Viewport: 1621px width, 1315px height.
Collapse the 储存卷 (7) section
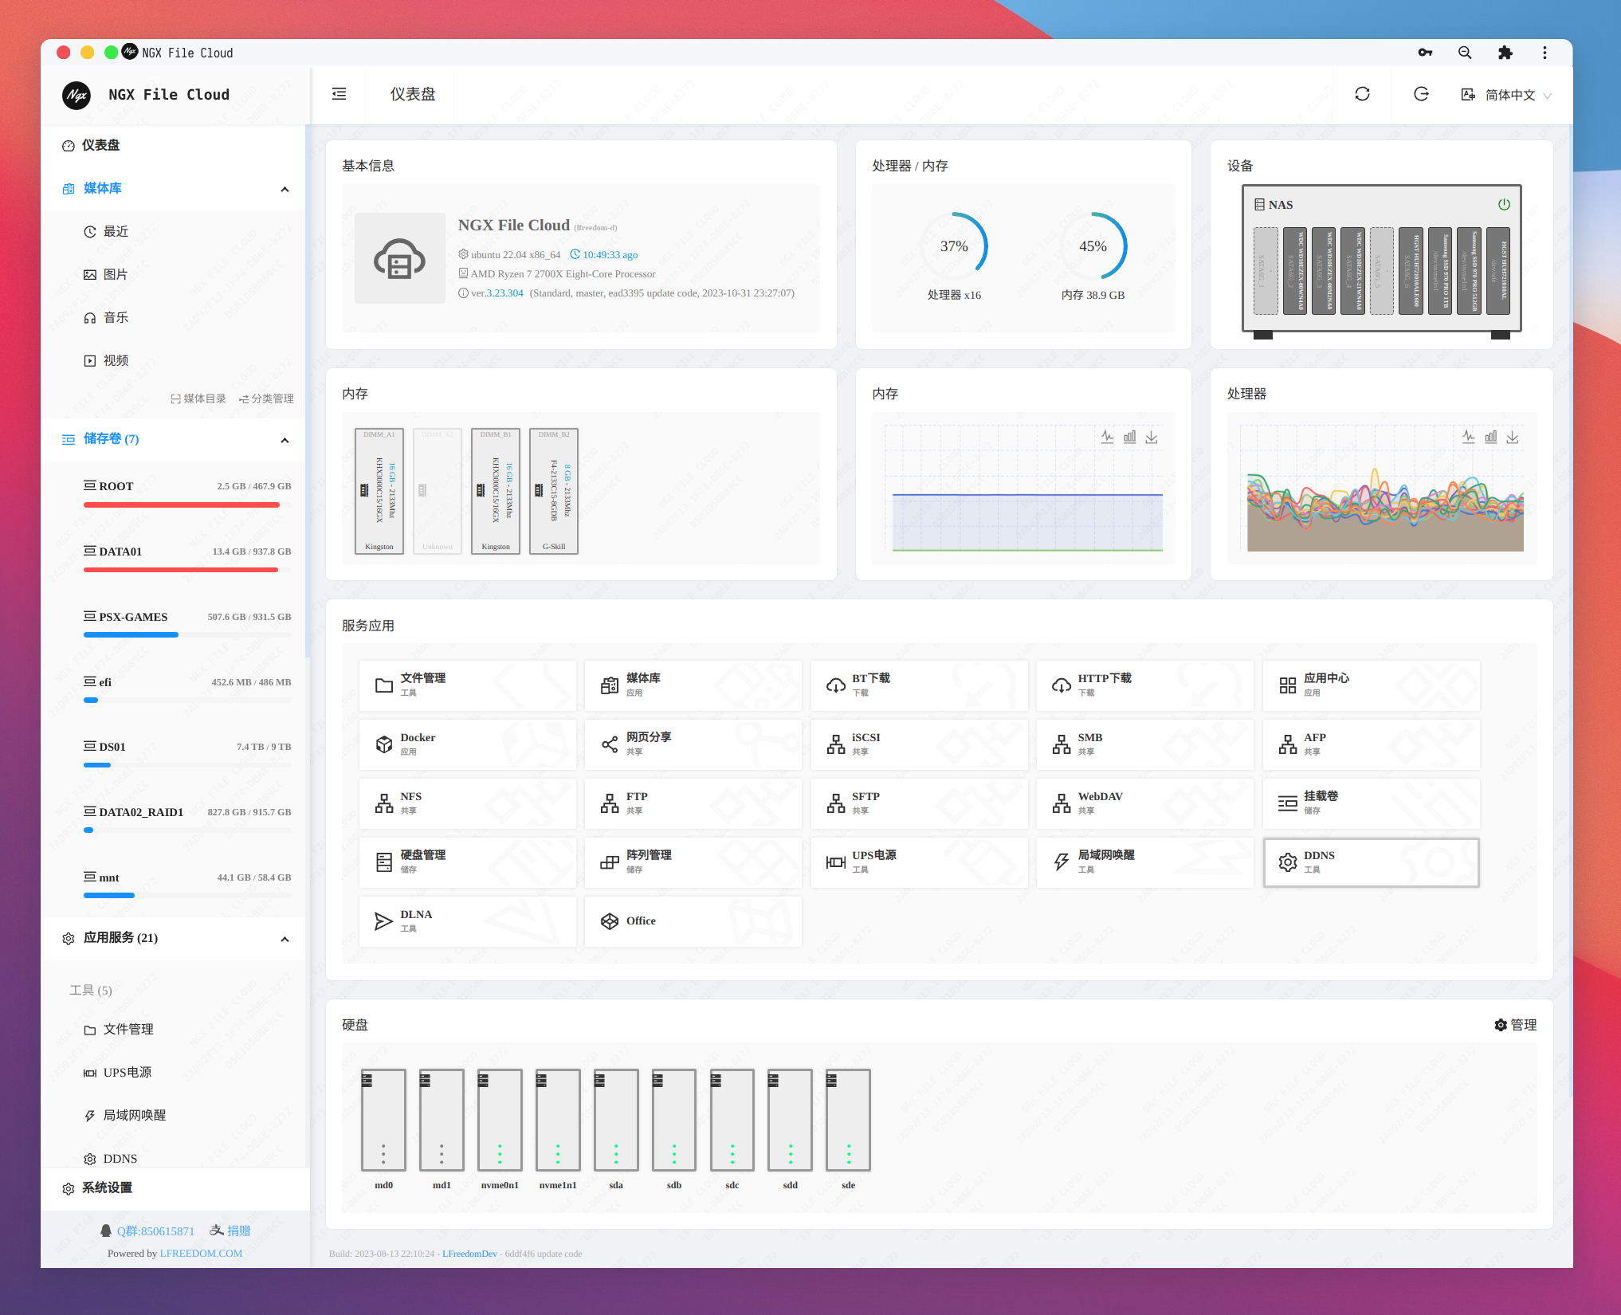(285, 440)
